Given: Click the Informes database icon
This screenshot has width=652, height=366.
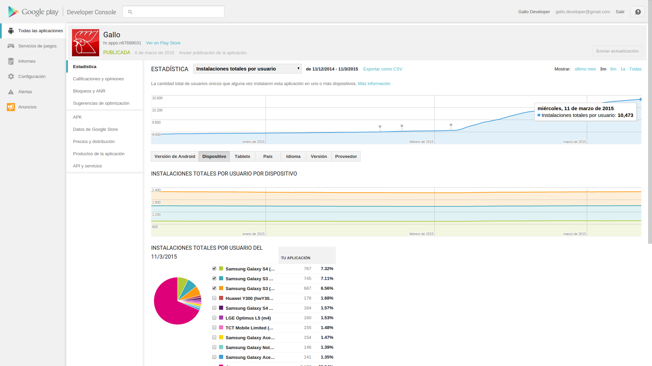Looking at the screenshot, I should point(11,61).
